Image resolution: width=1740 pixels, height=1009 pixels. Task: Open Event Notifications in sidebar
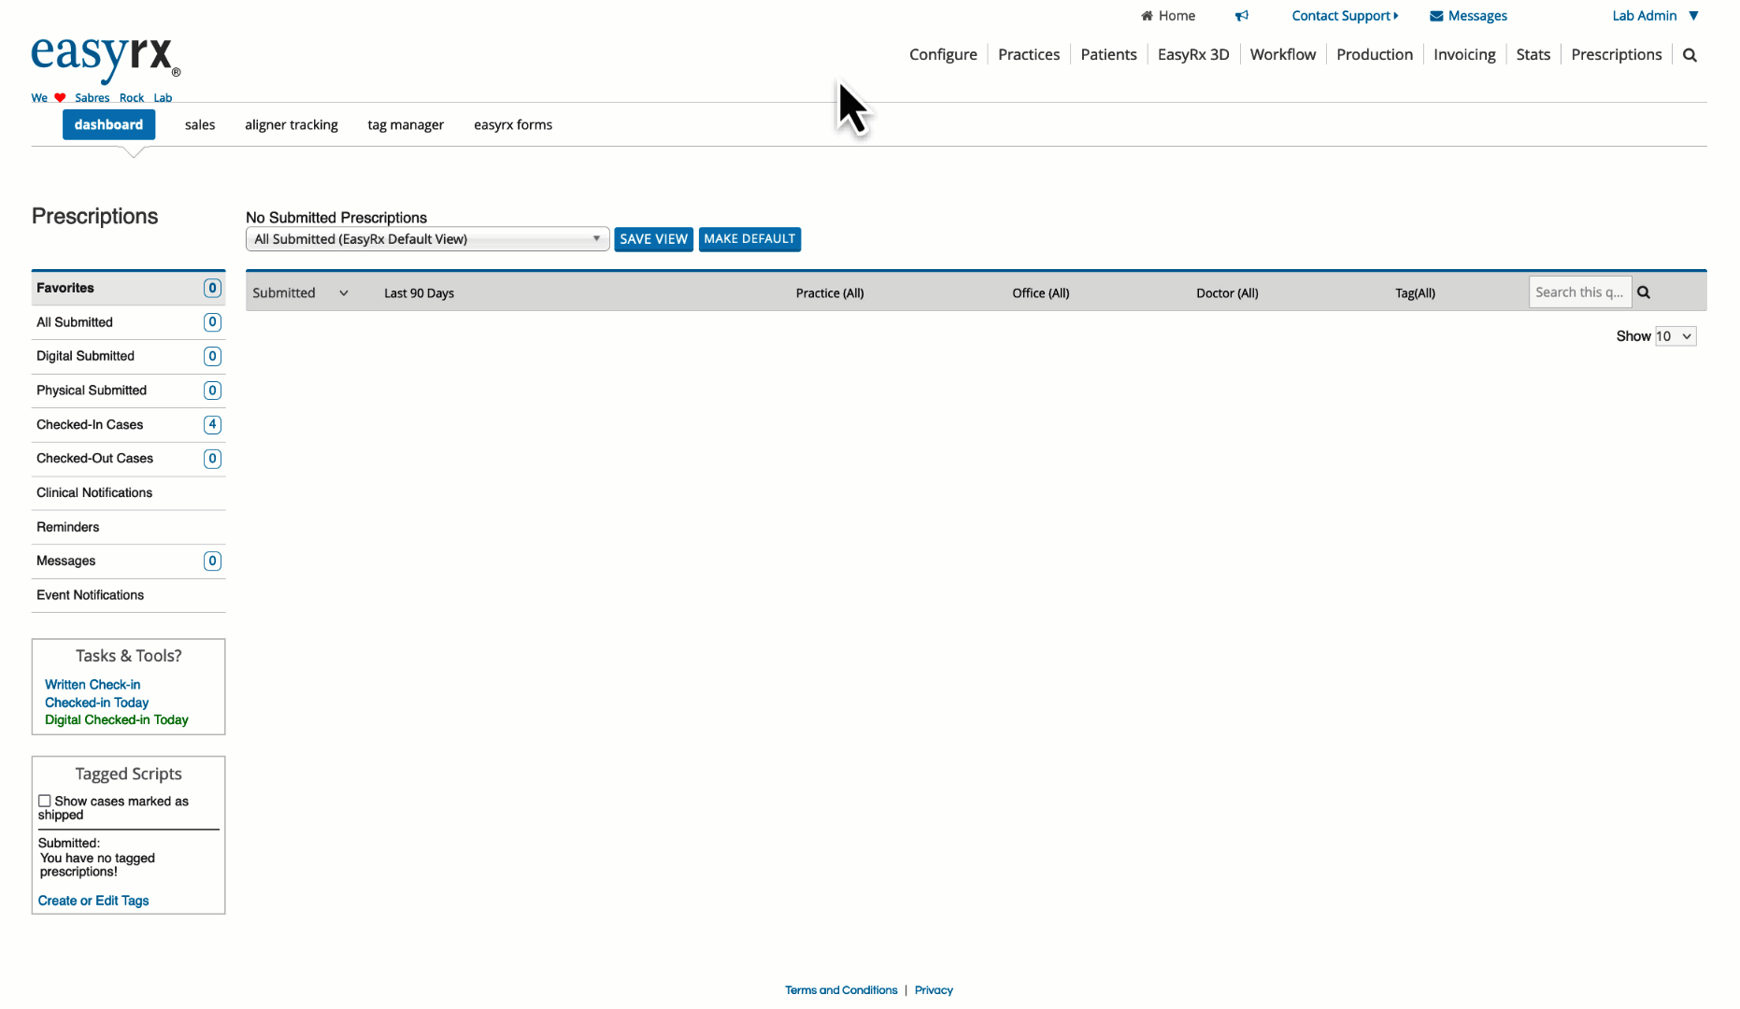tap(129, 595)
